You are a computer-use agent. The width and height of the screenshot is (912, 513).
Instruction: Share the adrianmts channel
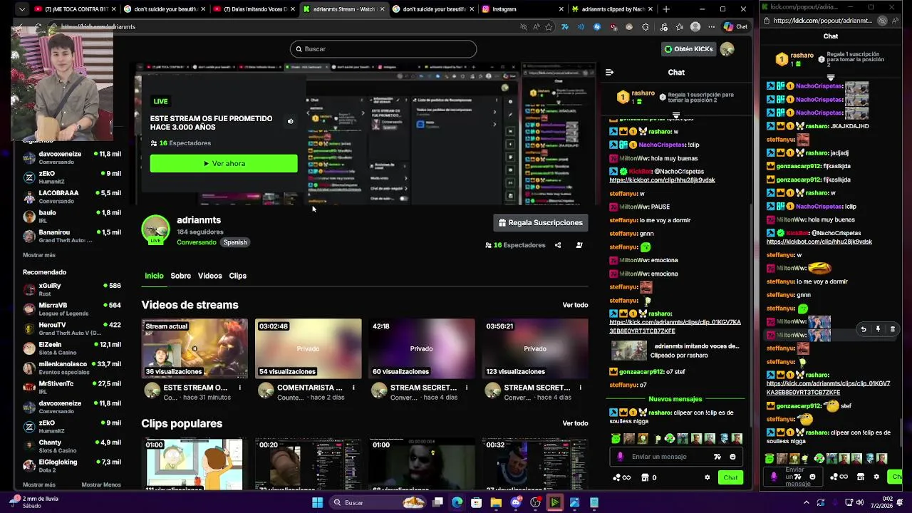(558, 245)
